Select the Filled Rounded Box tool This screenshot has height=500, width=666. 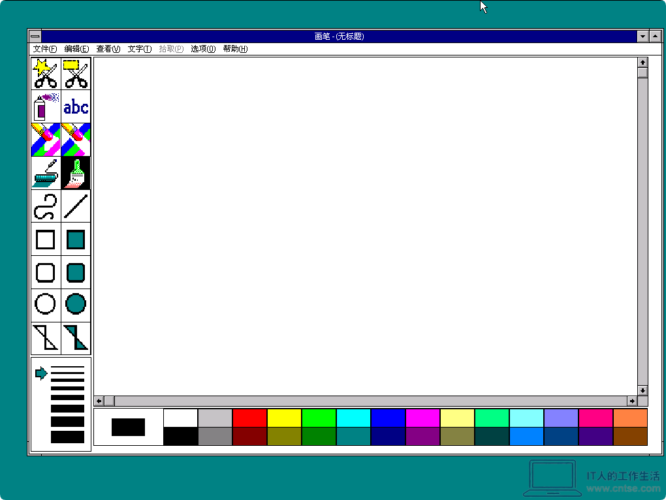click(76, 272)
